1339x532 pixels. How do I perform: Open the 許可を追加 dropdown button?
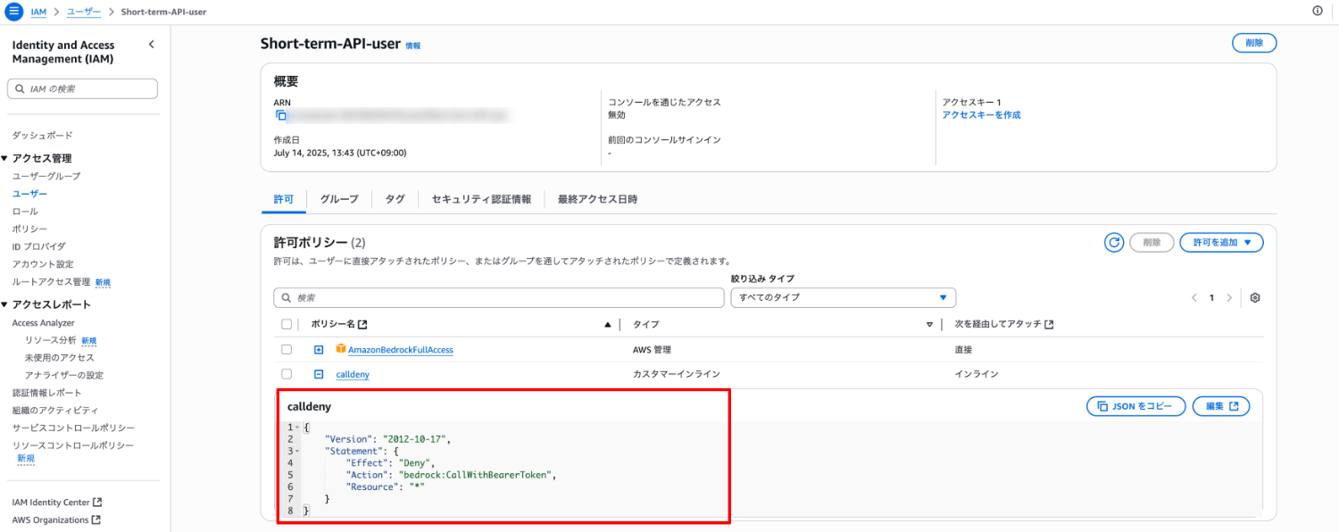pyautogui.click(x=1221, y=242)
